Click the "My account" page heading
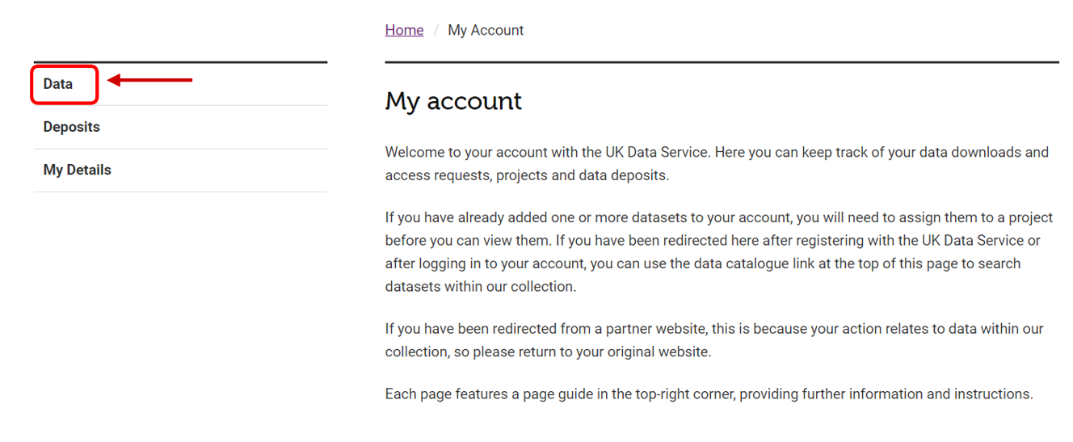The height and width of the screenshot is (442, 1073). coord(453,101)
